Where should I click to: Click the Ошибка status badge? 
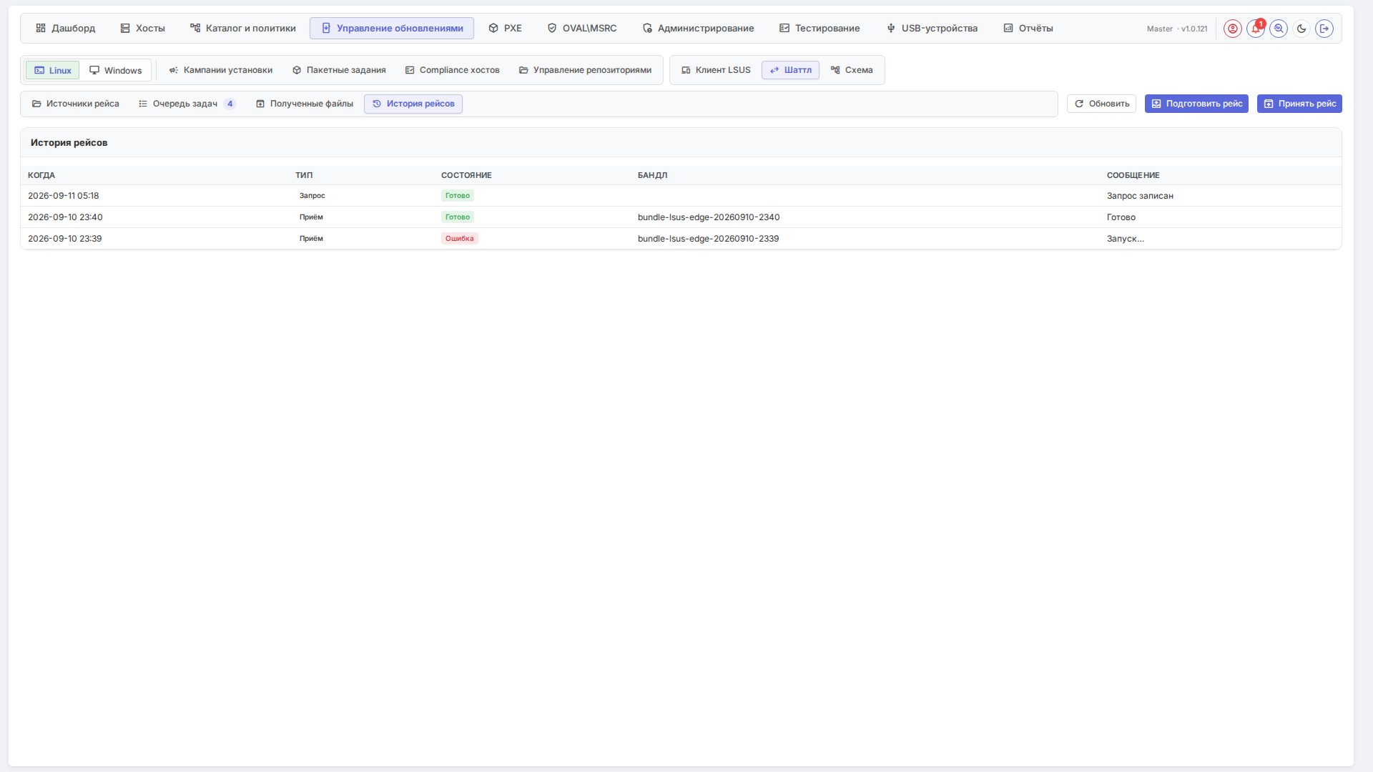click(459, 239)
